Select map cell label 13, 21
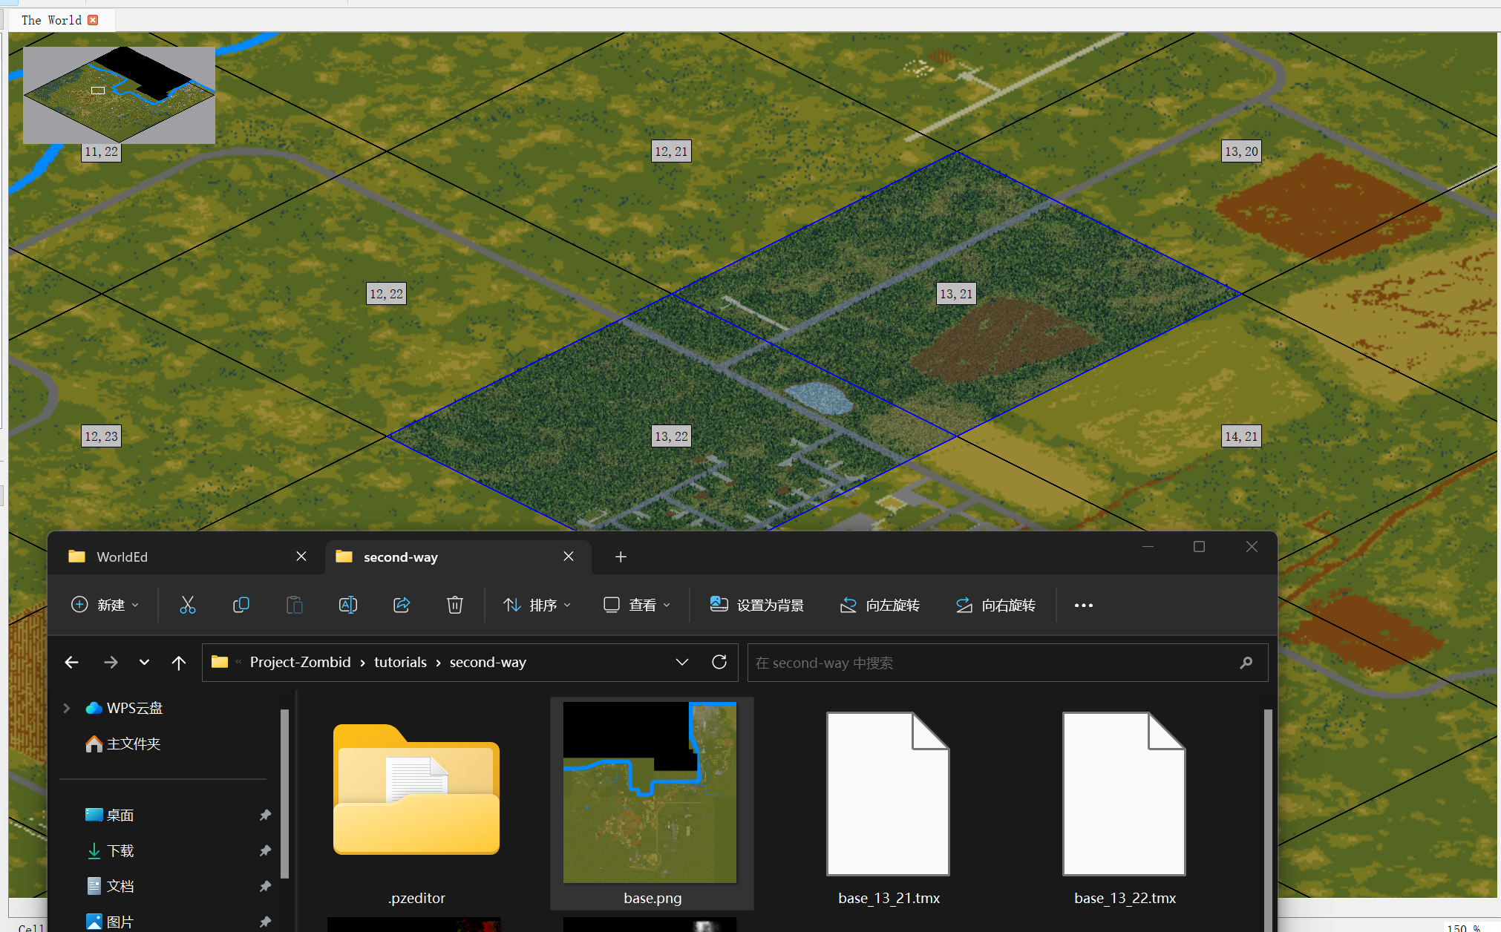The width and height of the screenshot is (1501, 932). click(956, 294)
